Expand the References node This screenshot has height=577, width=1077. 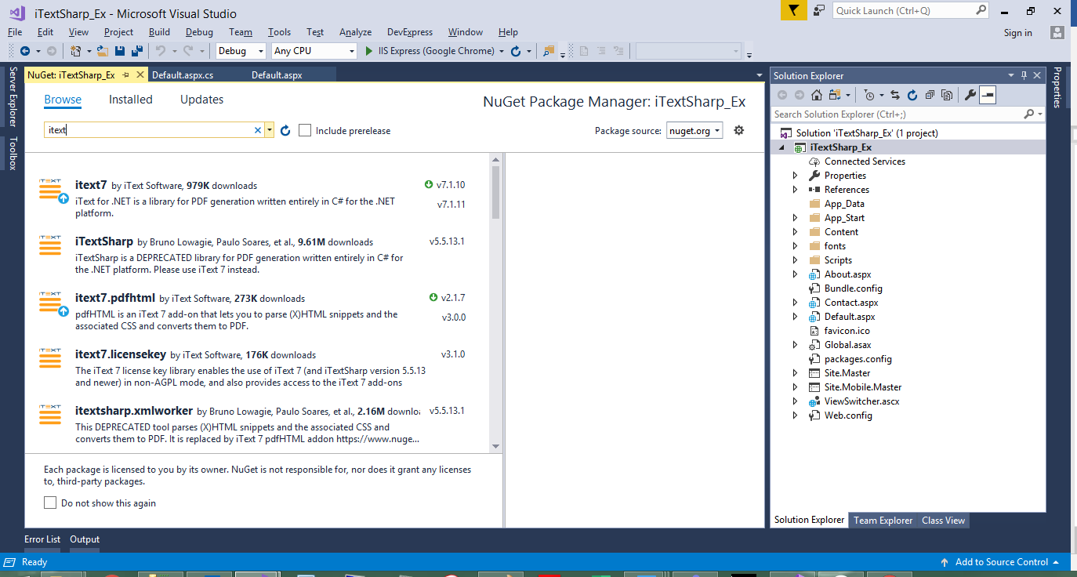point(795,190)
